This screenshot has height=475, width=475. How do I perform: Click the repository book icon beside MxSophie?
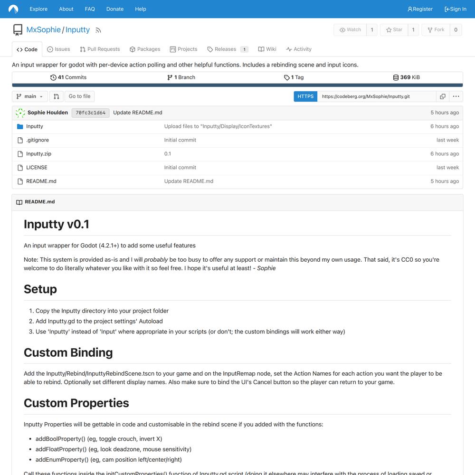coord(18,30)
